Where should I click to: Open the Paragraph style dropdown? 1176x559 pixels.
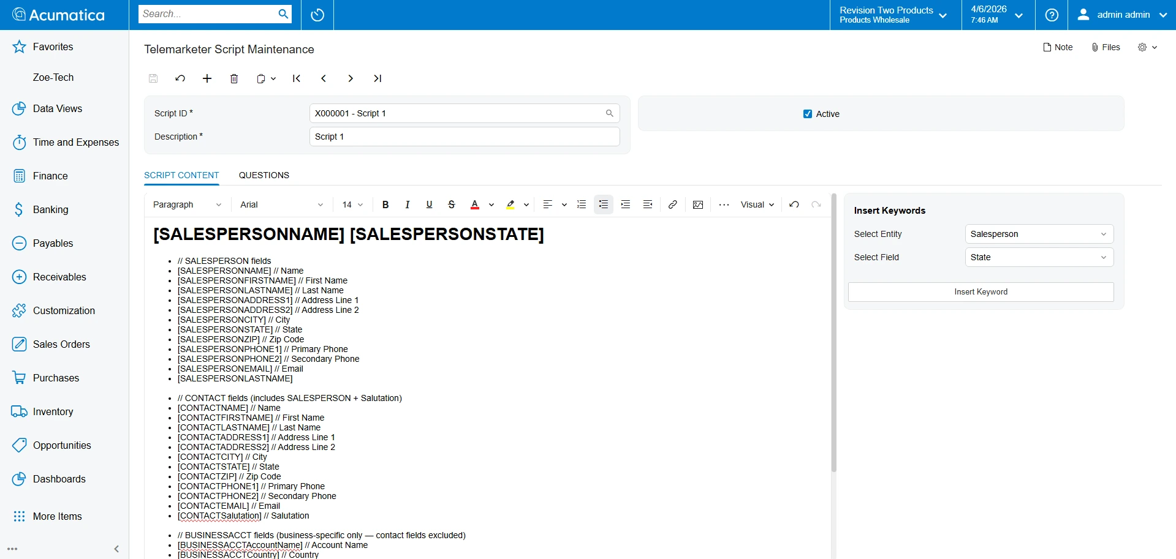(187, 204)
